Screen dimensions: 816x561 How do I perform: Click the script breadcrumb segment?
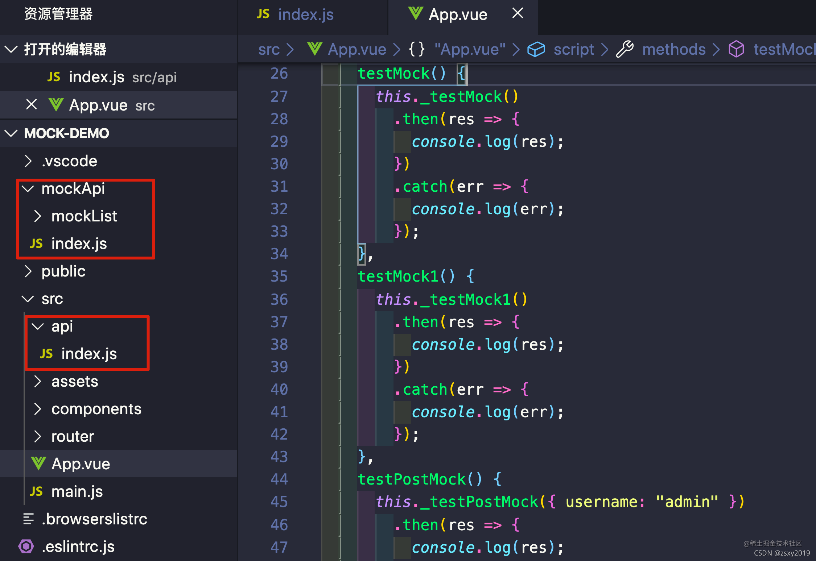574,49
